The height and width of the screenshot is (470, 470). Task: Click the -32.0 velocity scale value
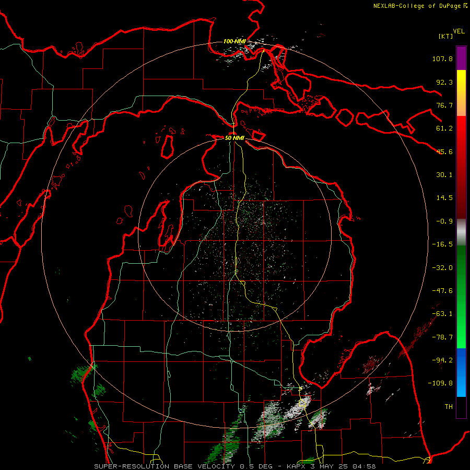(442, 268)
